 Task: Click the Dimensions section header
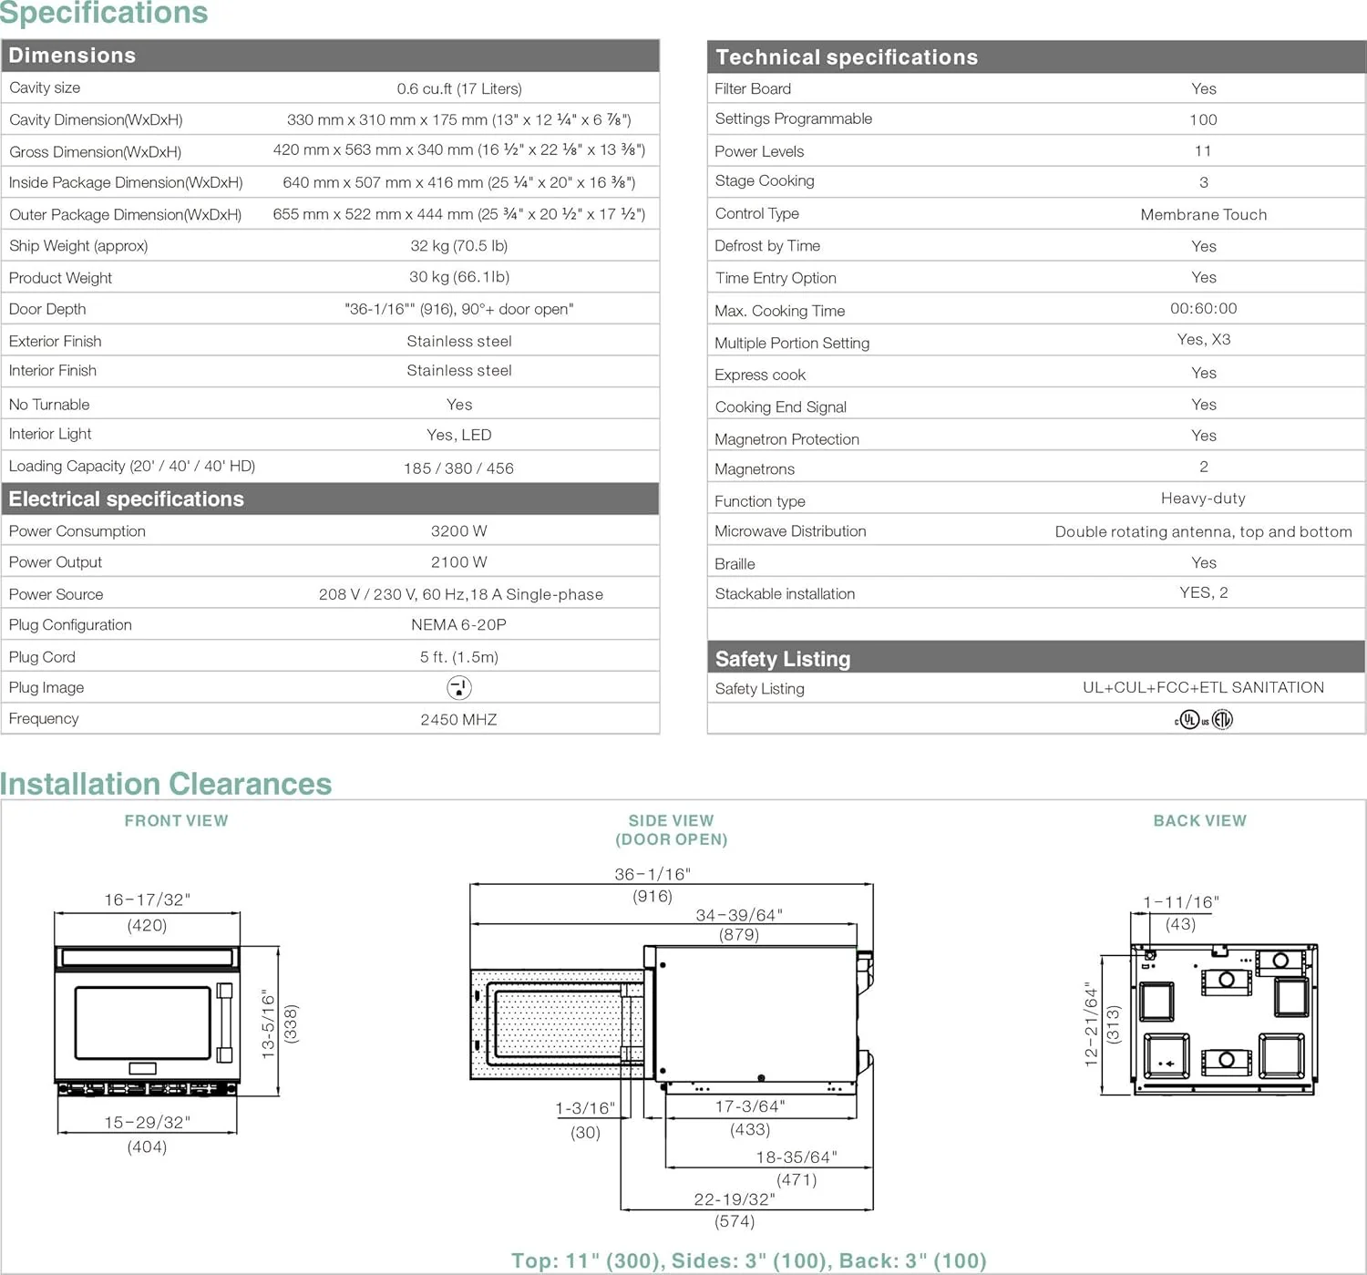click(73, 56)
